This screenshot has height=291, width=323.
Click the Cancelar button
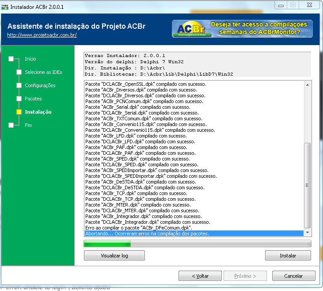pyautogui.click(x=293, y=276)
